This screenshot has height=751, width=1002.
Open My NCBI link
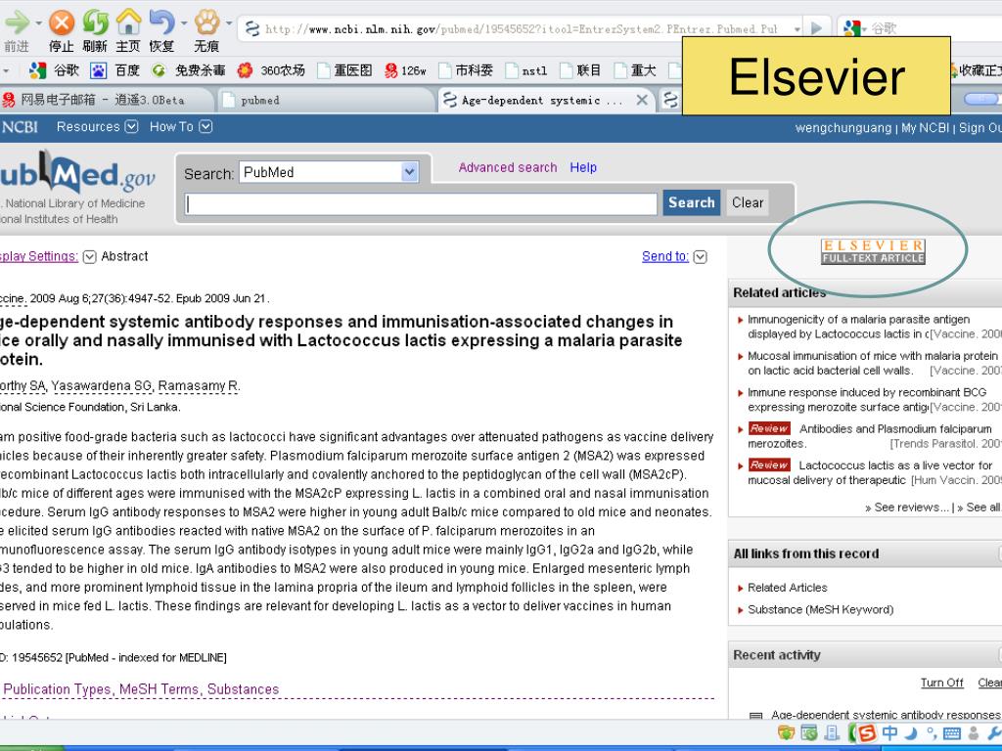pyautogui.click(x=925, y=128)
